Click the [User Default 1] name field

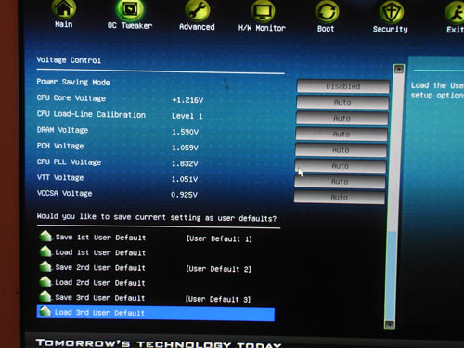pos(219,238)
